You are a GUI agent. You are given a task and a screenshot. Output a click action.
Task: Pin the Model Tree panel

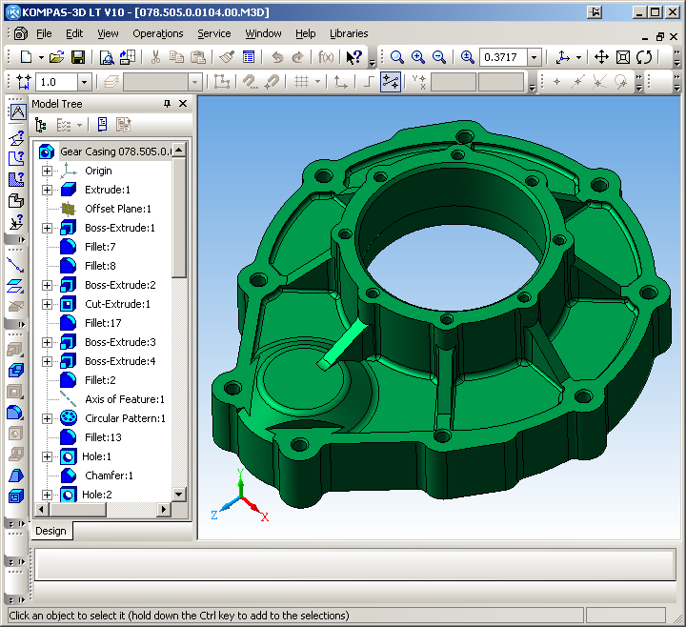pos(168,103)
